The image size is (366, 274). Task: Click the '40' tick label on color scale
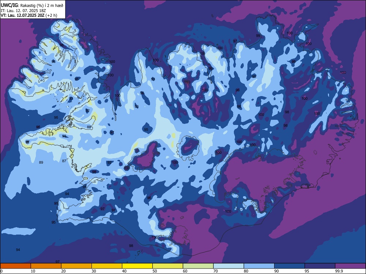124,271
